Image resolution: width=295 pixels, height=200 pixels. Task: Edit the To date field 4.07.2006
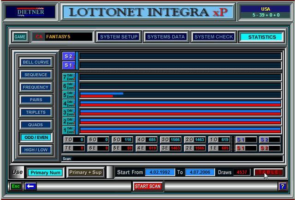[x=200, y=172]
